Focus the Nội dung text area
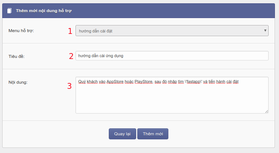 [x=172, y=95]
